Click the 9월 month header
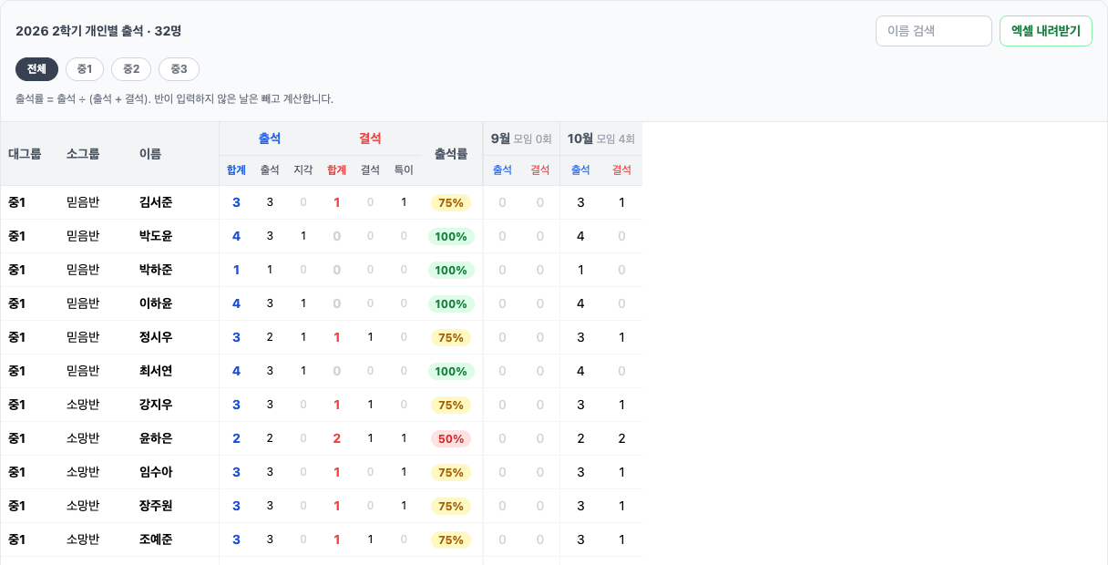The image size is (1108, 565). (x=521, y=139)
